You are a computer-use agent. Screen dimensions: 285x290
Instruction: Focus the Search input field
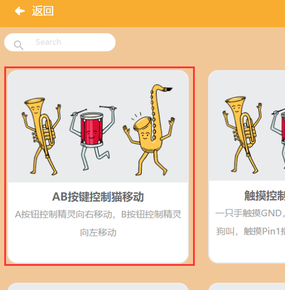60,42
